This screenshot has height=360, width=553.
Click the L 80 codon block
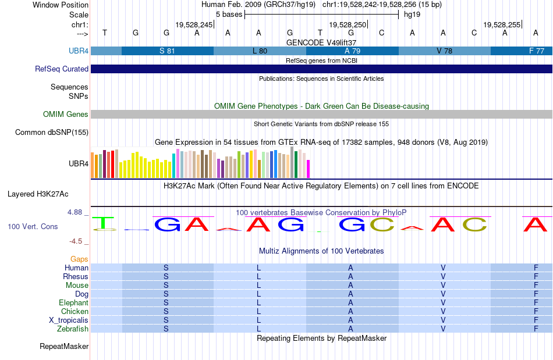[260, 51]
